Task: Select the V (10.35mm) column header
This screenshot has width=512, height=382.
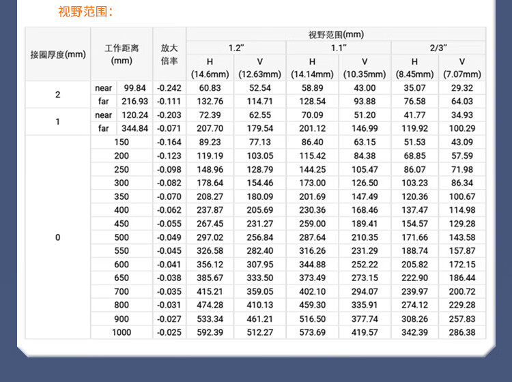Action: [365, 68]
